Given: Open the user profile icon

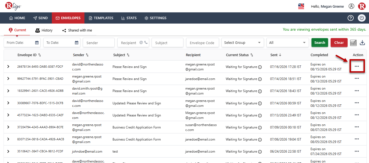Looking at the screenshot, I should click(x=351, y=6).
